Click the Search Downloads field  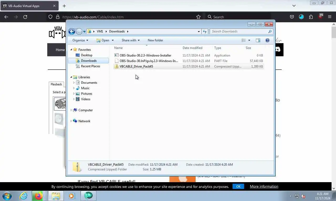coord(241,31)
